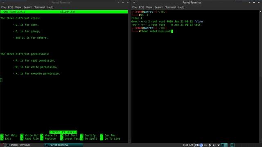Open Edit menu in the nano terminal window
This screenshot has width=262, height=147.
click(x=10, y=7)
